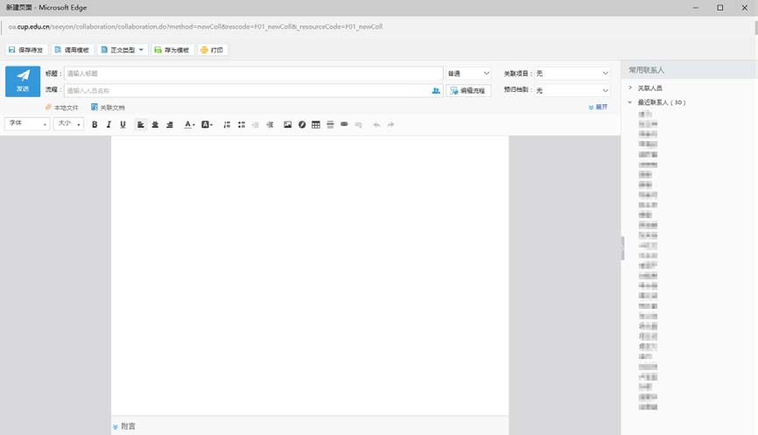Toggle italic text formatting

click(x=109, y=124)
